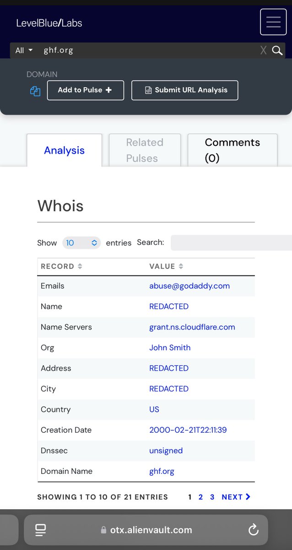
Task: Copy the domain indicator with the copy icon
Action: pos(35,91)
